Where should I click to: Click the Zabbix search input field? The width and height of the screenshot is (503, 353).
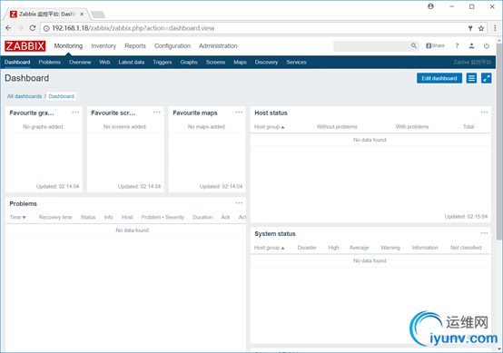point(372,46)
